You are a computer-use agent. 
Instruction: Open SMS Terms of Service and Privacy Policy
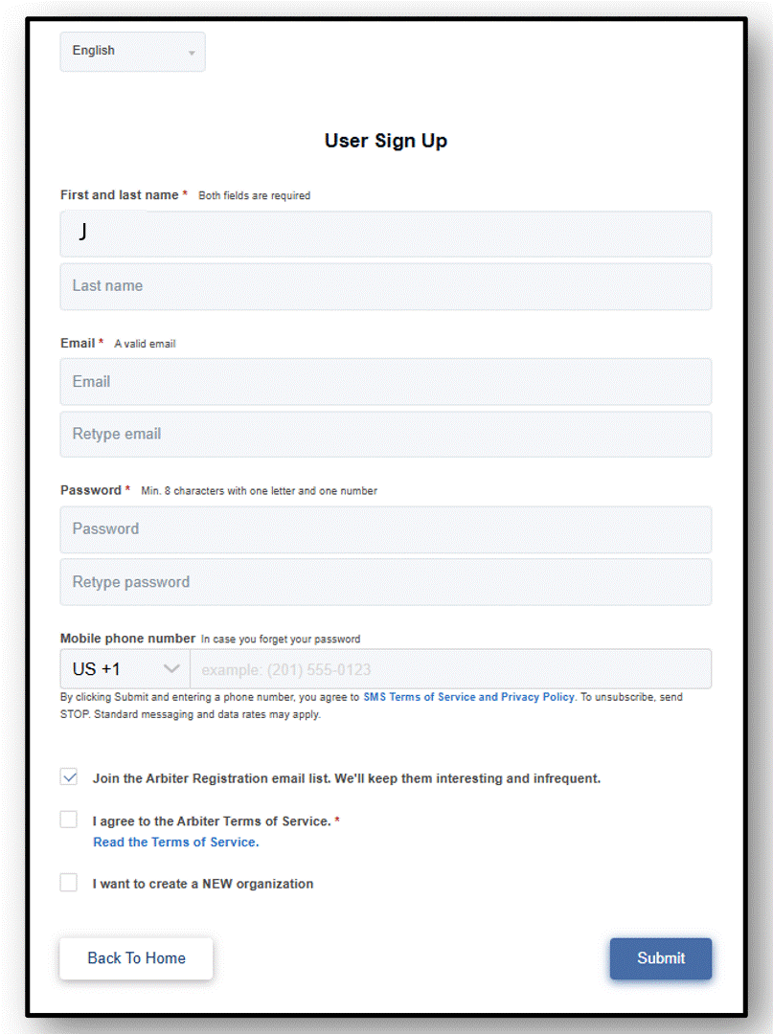click(469, 697)
